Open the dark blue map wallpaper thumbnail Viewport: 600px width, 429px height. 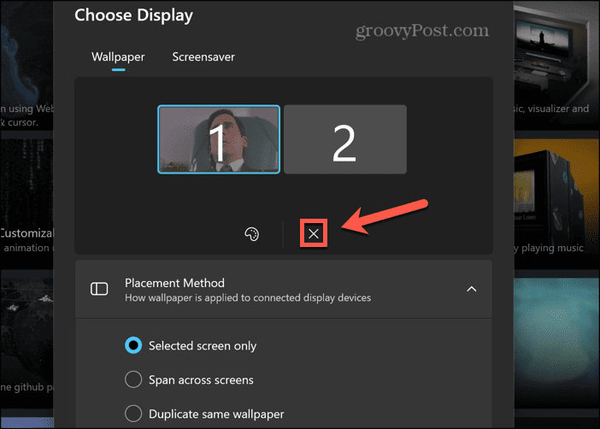pos(26,64)
